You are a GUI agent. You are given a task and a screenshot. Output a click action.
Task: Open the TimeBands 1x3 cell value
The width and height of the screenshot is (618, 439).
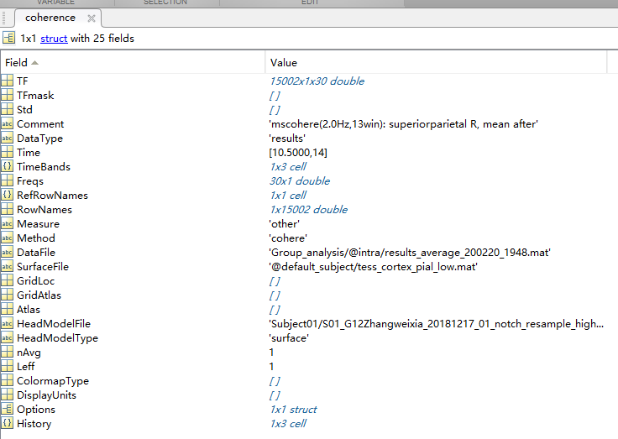click(x=288, y=167)
